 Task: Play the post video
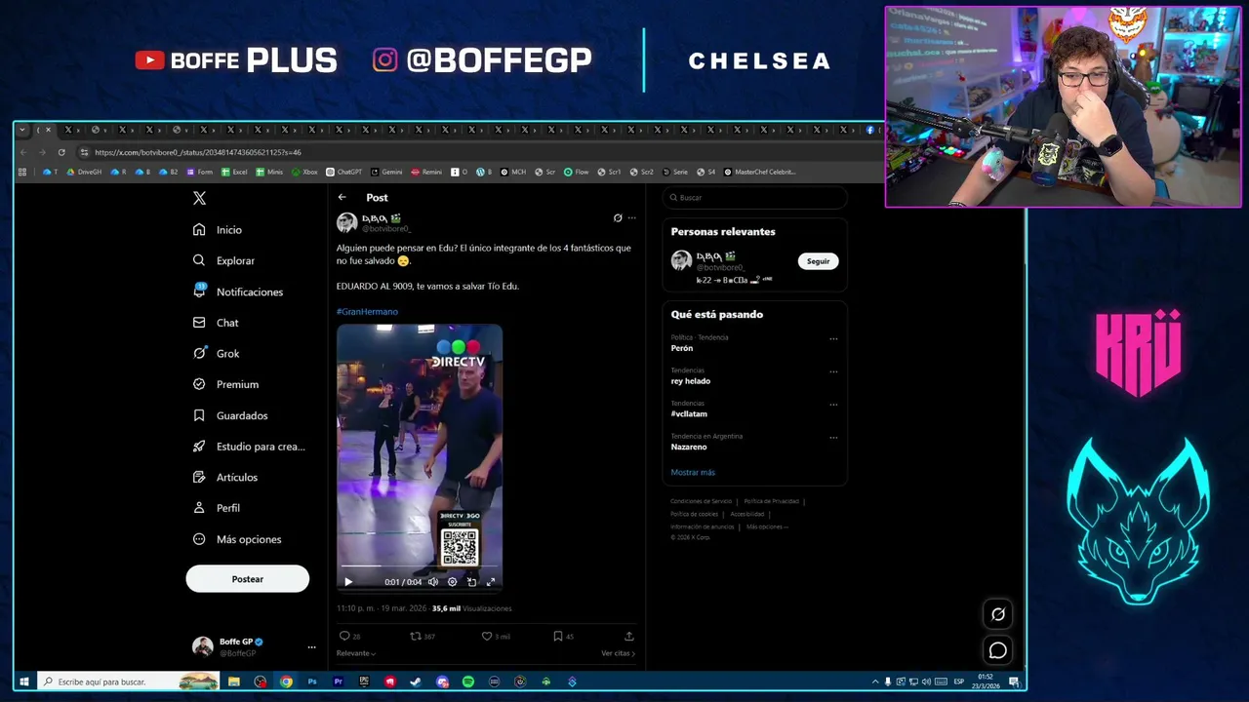point(348,582)
